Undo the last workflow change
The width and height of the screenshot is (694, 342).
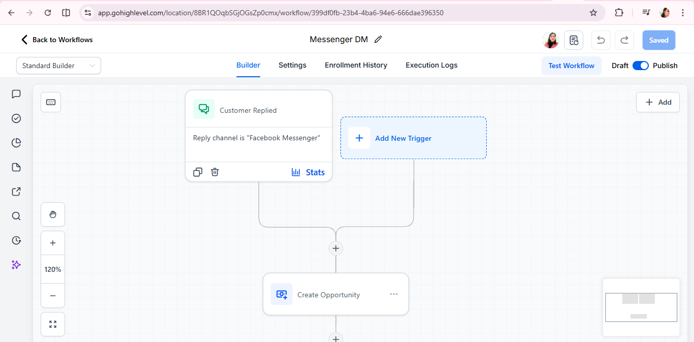[601, 40]
